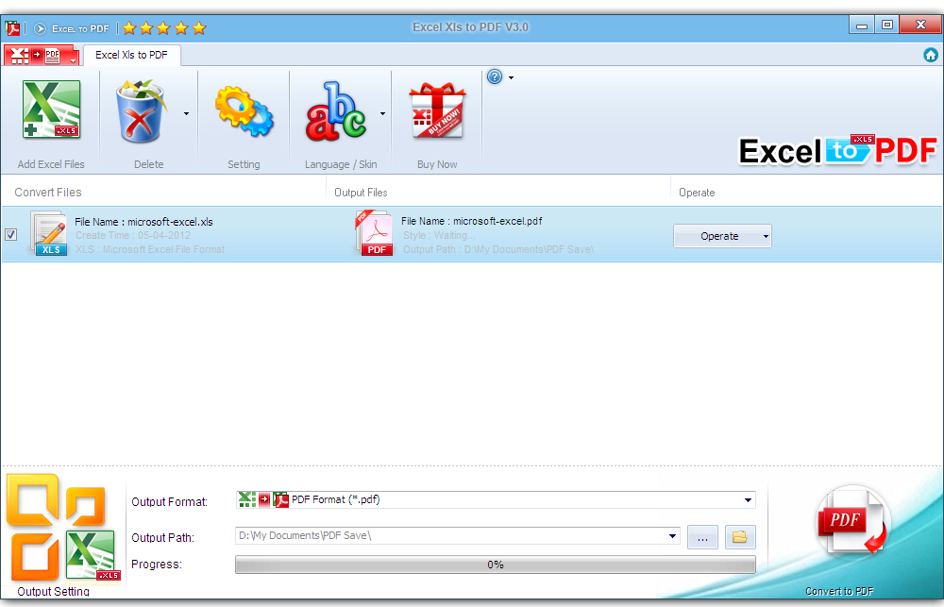
Task: Open the red Excel-to-PDF application menu button
Action: [x=41, y=56]
